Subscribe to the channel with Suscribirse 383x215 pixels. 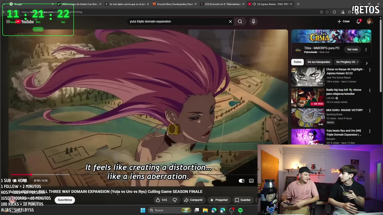pyautogui.click(x=65, y=200)
